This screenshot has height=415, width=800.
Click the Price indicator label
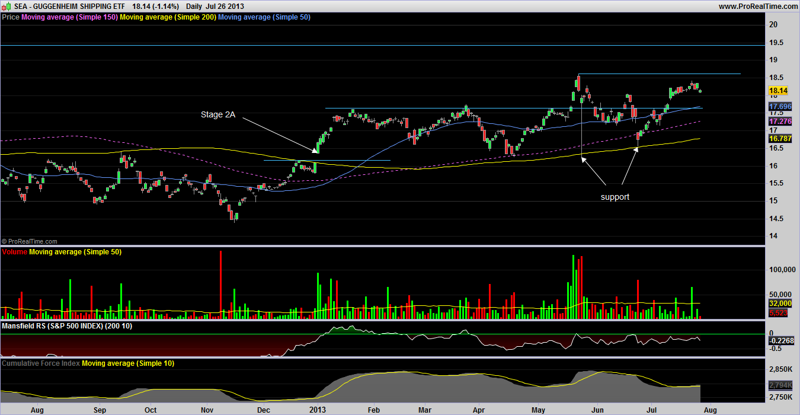(x=11, y=17)
